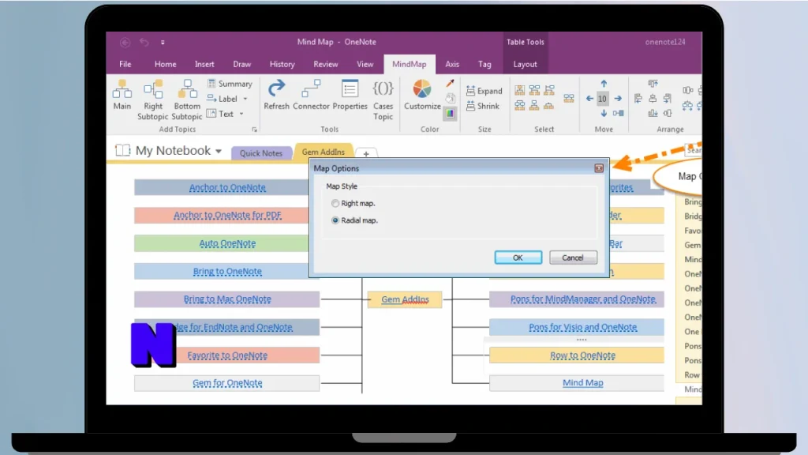Undo the last action
Viewport: 808px width, 455px height.
click(x=144, y=43)
